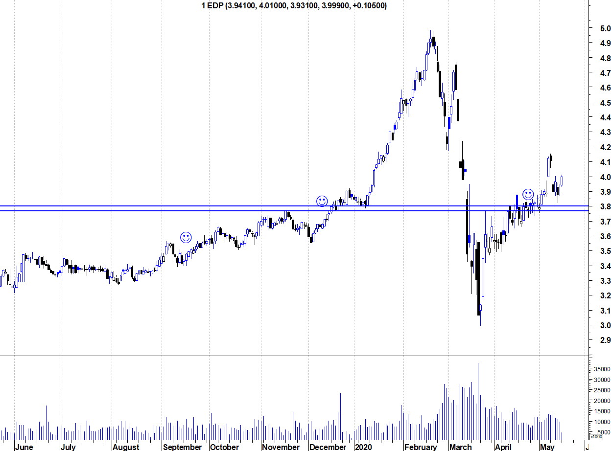
Task: Click the 4.3 price axis label
Action: (x=605, y=132)
